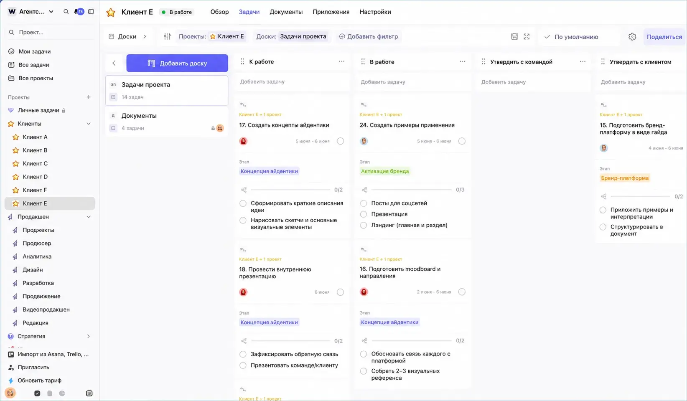Click the avatar on the Документы board row

(x=220, y=128)
